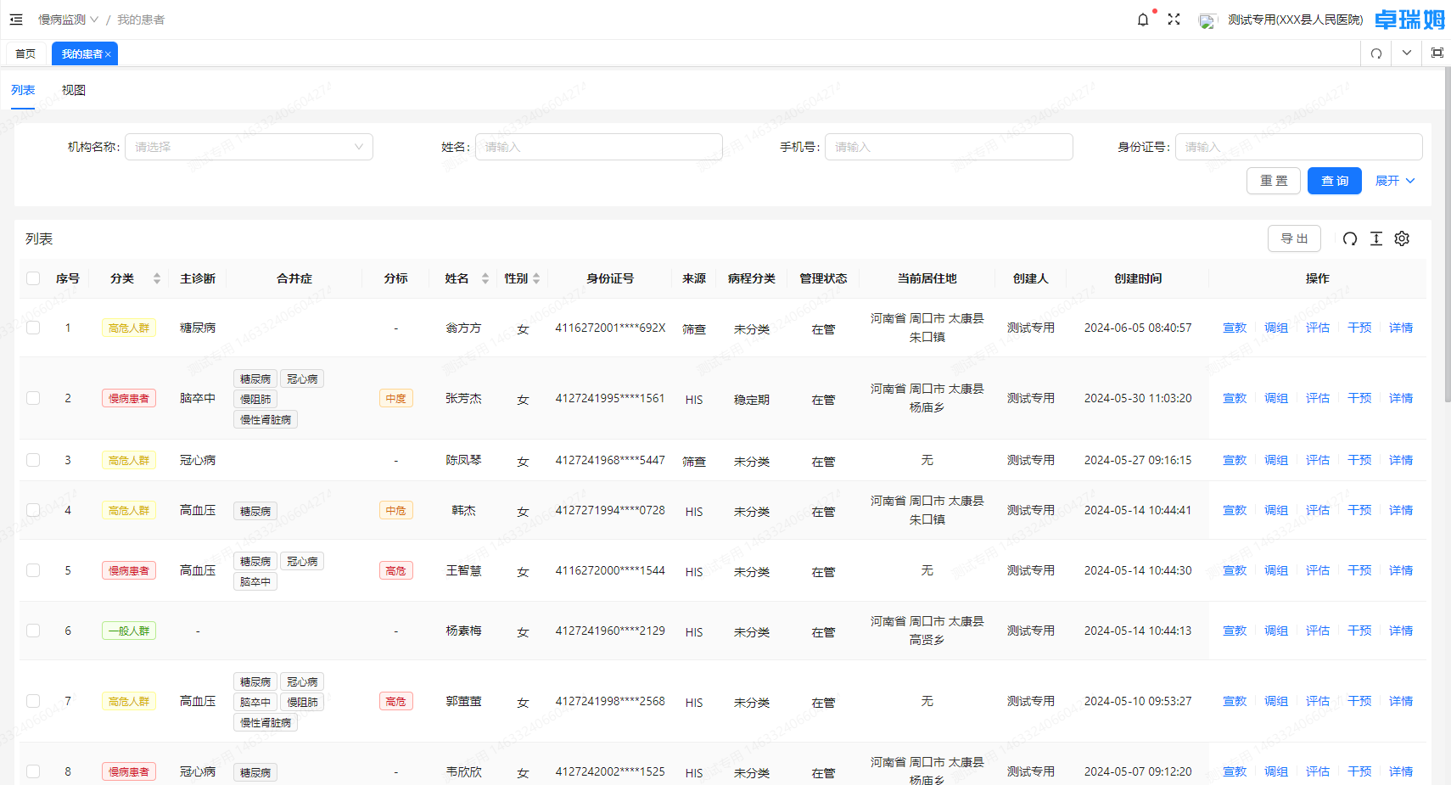
Task: Click the 高危 tag for 王智慧
Action: click(396, 570)
